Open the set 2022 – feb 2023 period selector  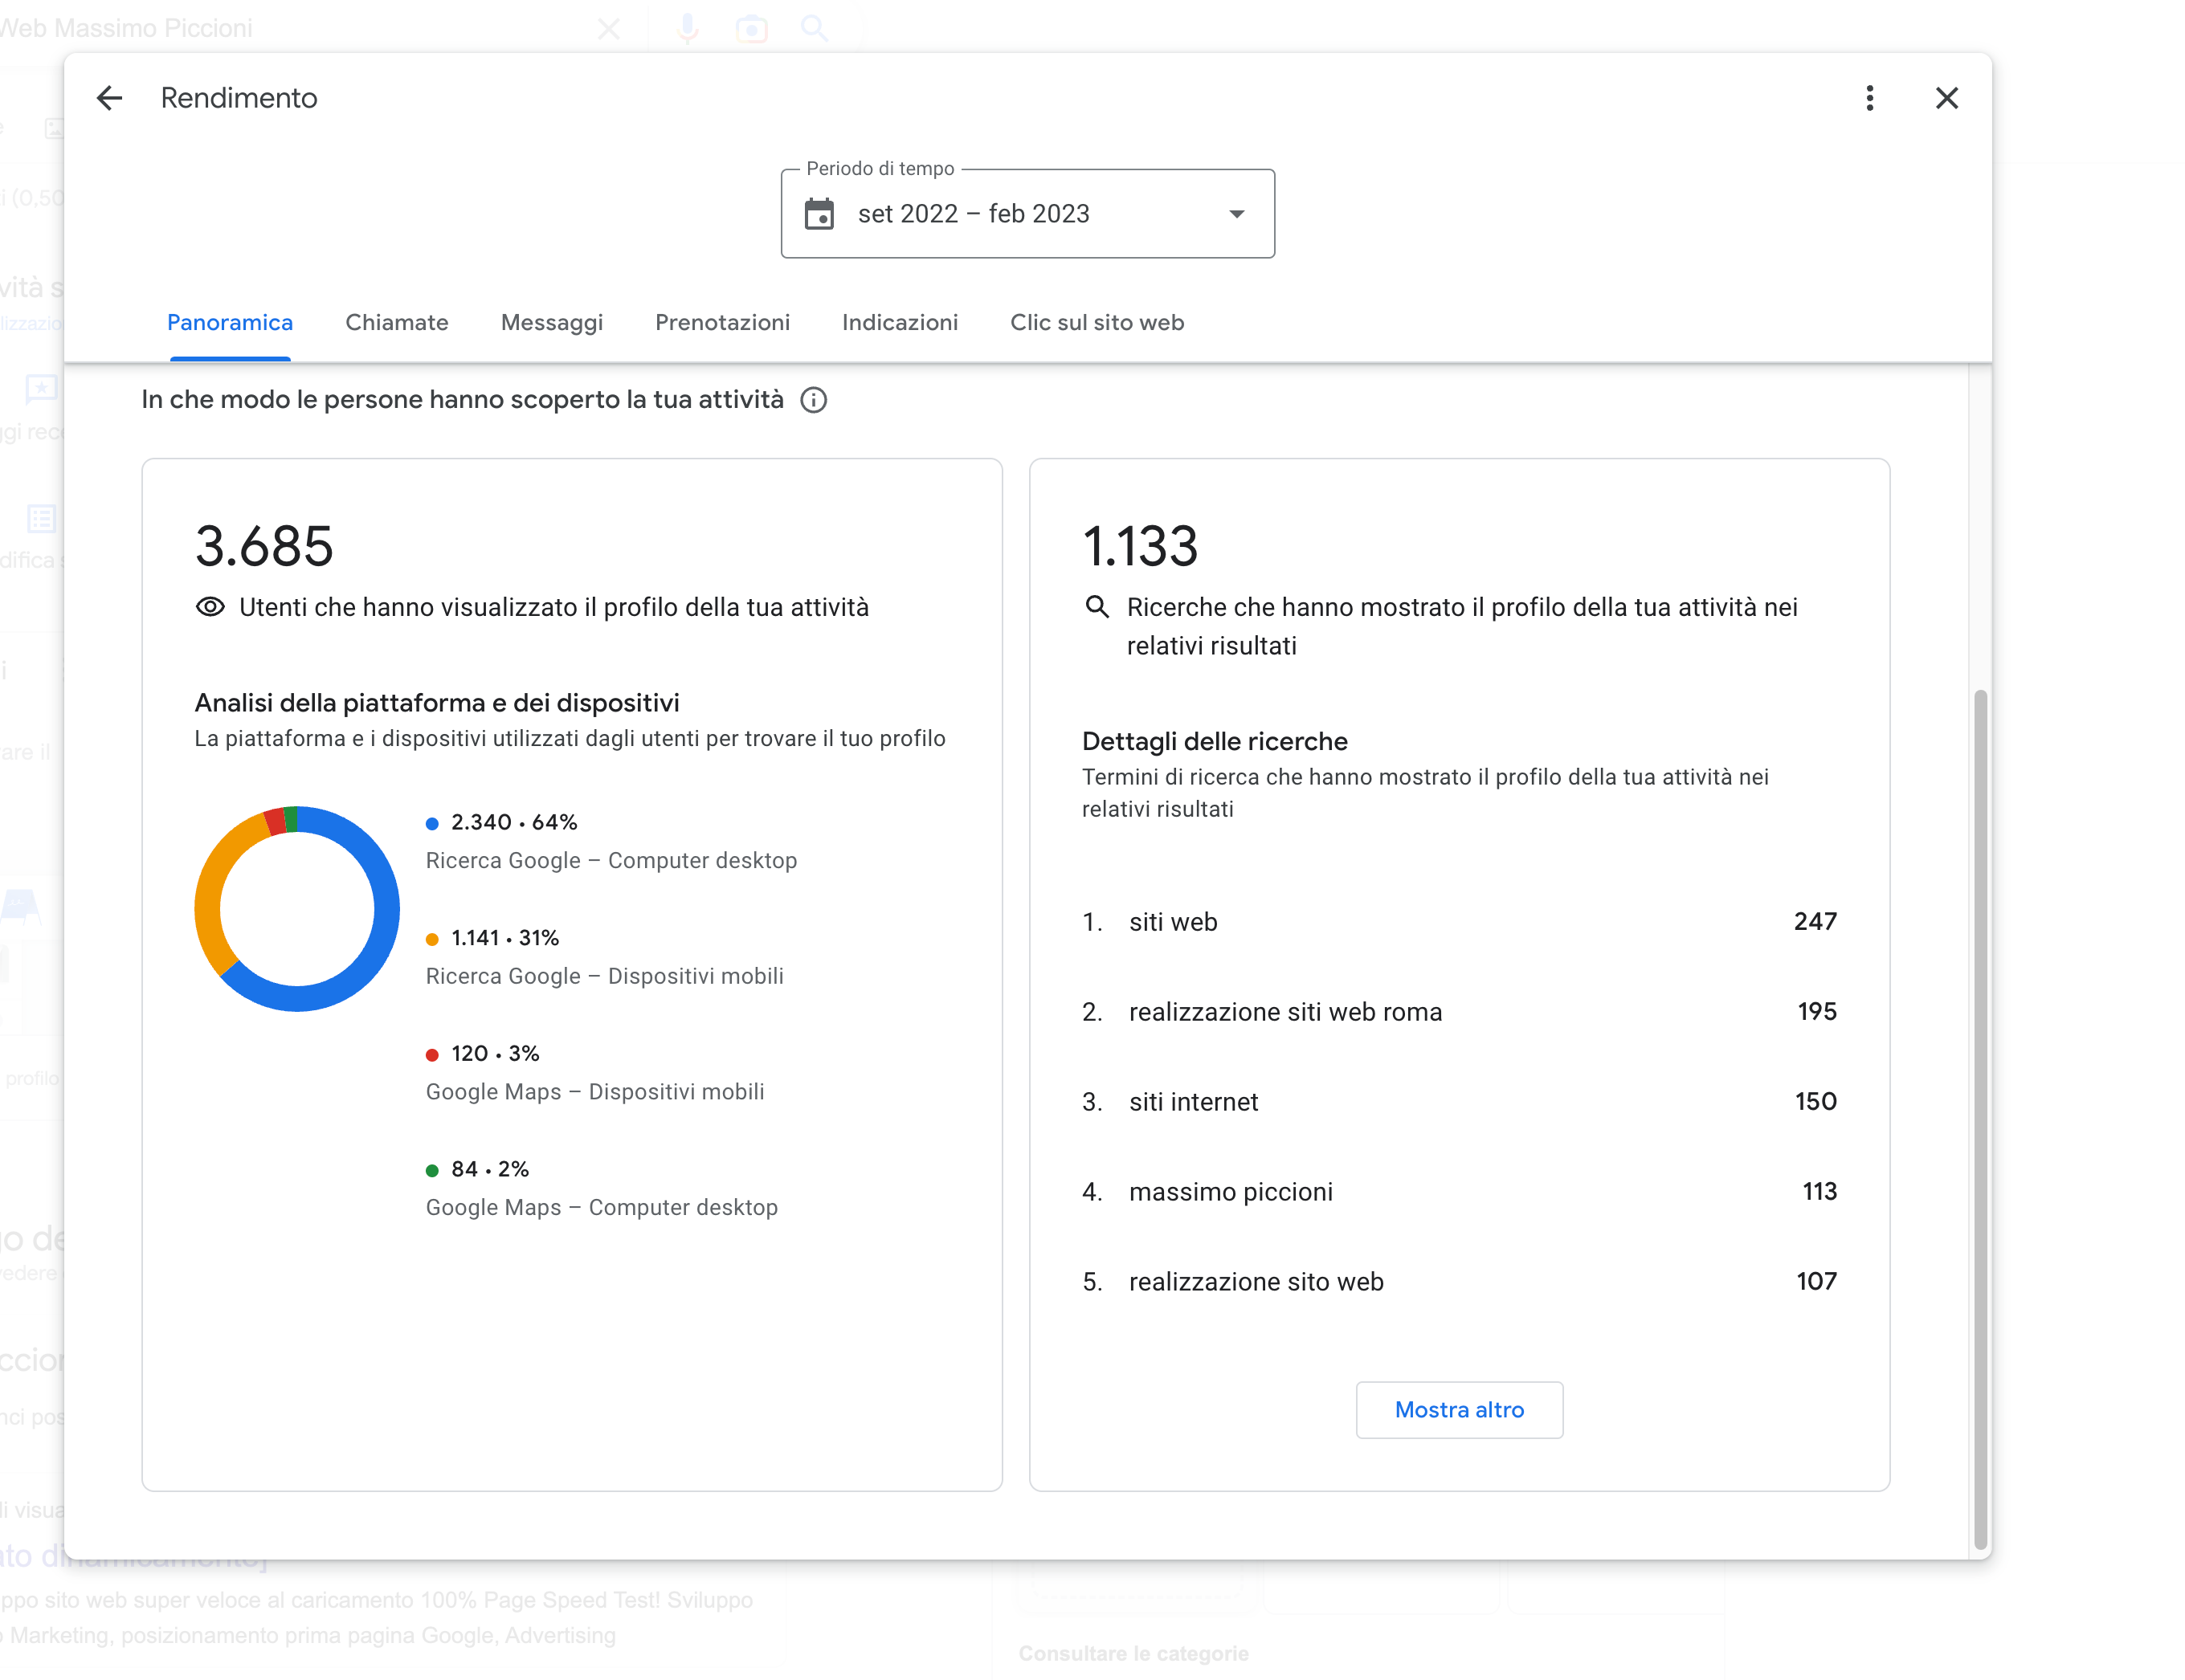point(1027,214)
